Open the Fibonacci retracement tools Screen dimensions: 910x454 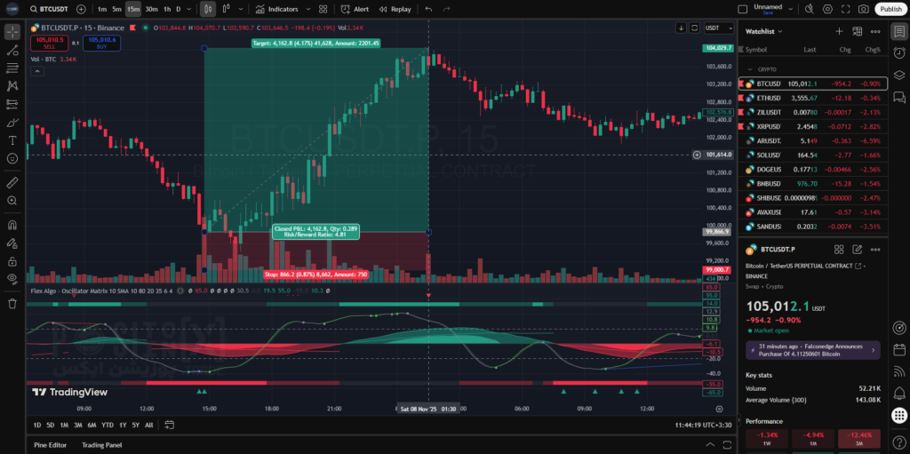click(x=12, y=68)
